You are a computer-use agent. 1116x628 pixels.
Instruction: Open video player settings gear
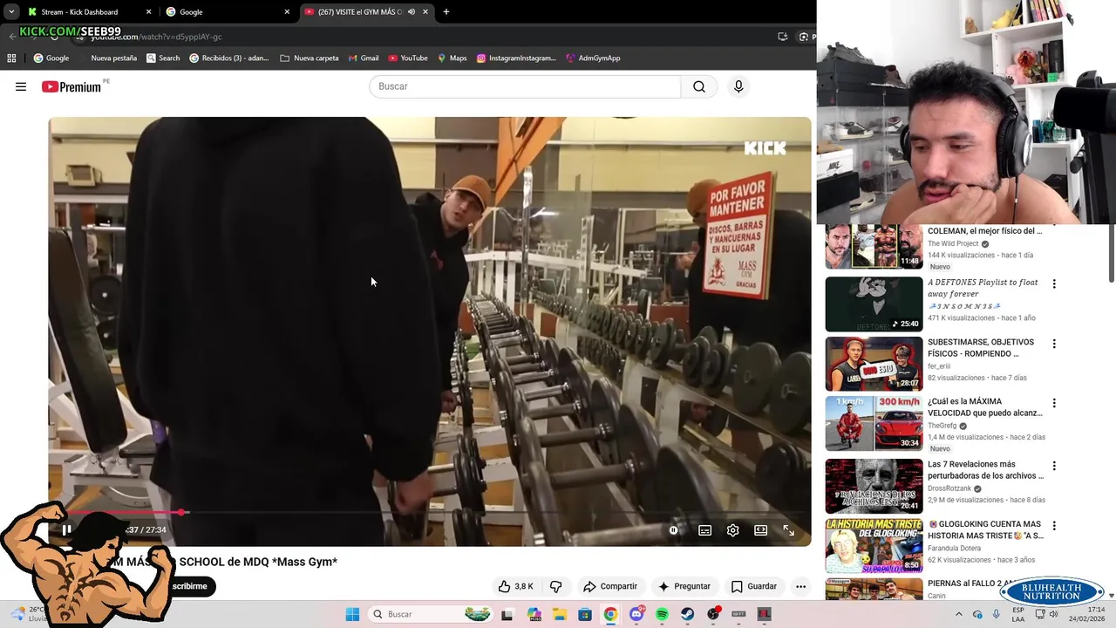(732, 530)
